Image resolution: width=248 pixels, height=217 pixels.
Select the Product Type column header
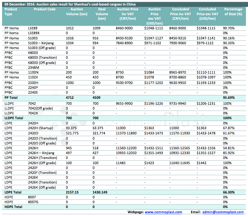[x=11, y=11]
